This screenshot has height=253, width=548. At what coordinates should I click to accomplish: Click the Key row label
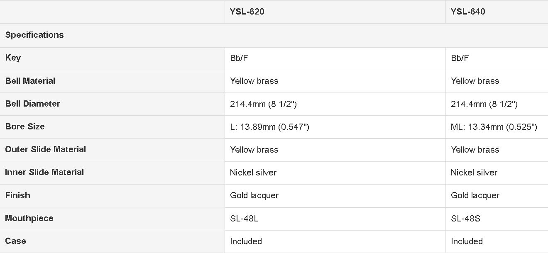click(x=13, y=58)
